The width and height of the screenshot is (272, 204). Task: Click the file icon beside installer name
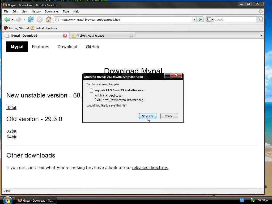tap(91, 90)
